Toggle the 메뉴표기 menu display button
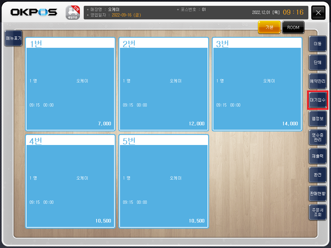Image resolution: width=331 pixels, height=248 pixels. tap(13, 38)
